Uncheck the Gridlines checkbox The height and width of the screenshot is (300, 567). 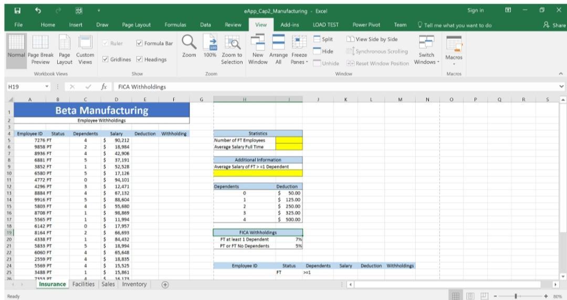click(x=106, y=59)
